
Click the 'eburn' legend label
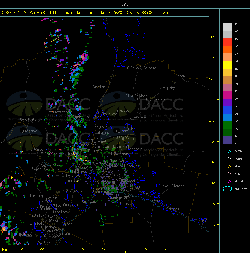[x=239, y=166]
